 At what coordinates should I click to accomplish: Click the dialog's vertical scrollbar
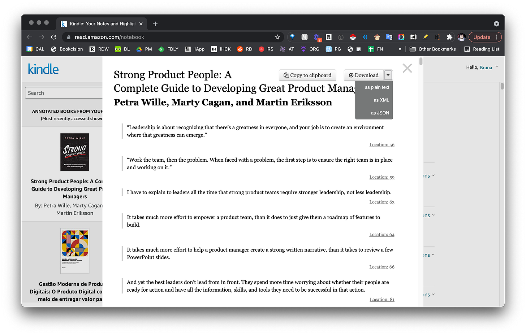pos(421,62)
